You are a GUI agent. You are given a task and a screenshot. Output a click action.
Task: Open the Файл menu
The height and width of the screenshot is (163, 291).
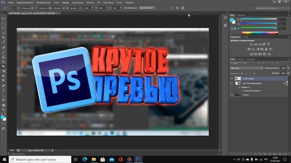(x=11, y=3)
